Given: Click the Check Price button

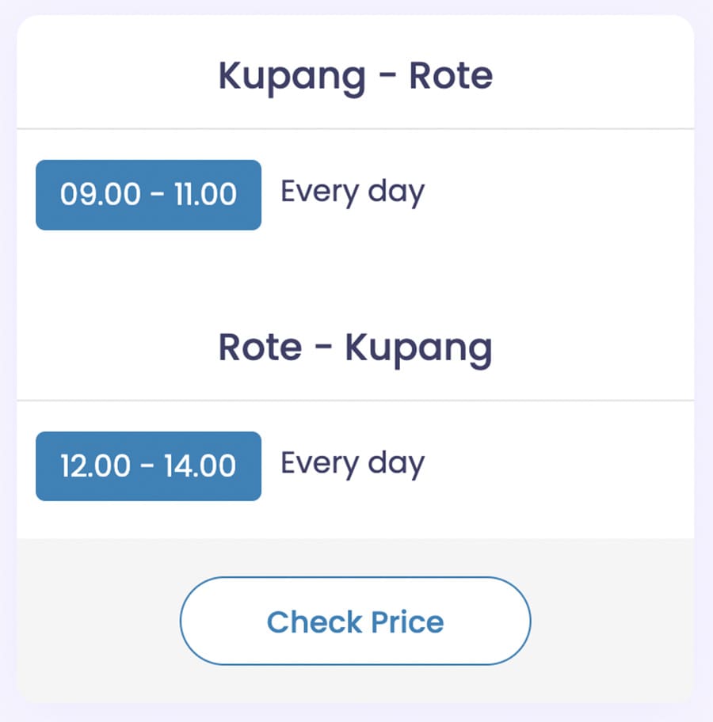Looking at the screenshot, I should point(355,621).
